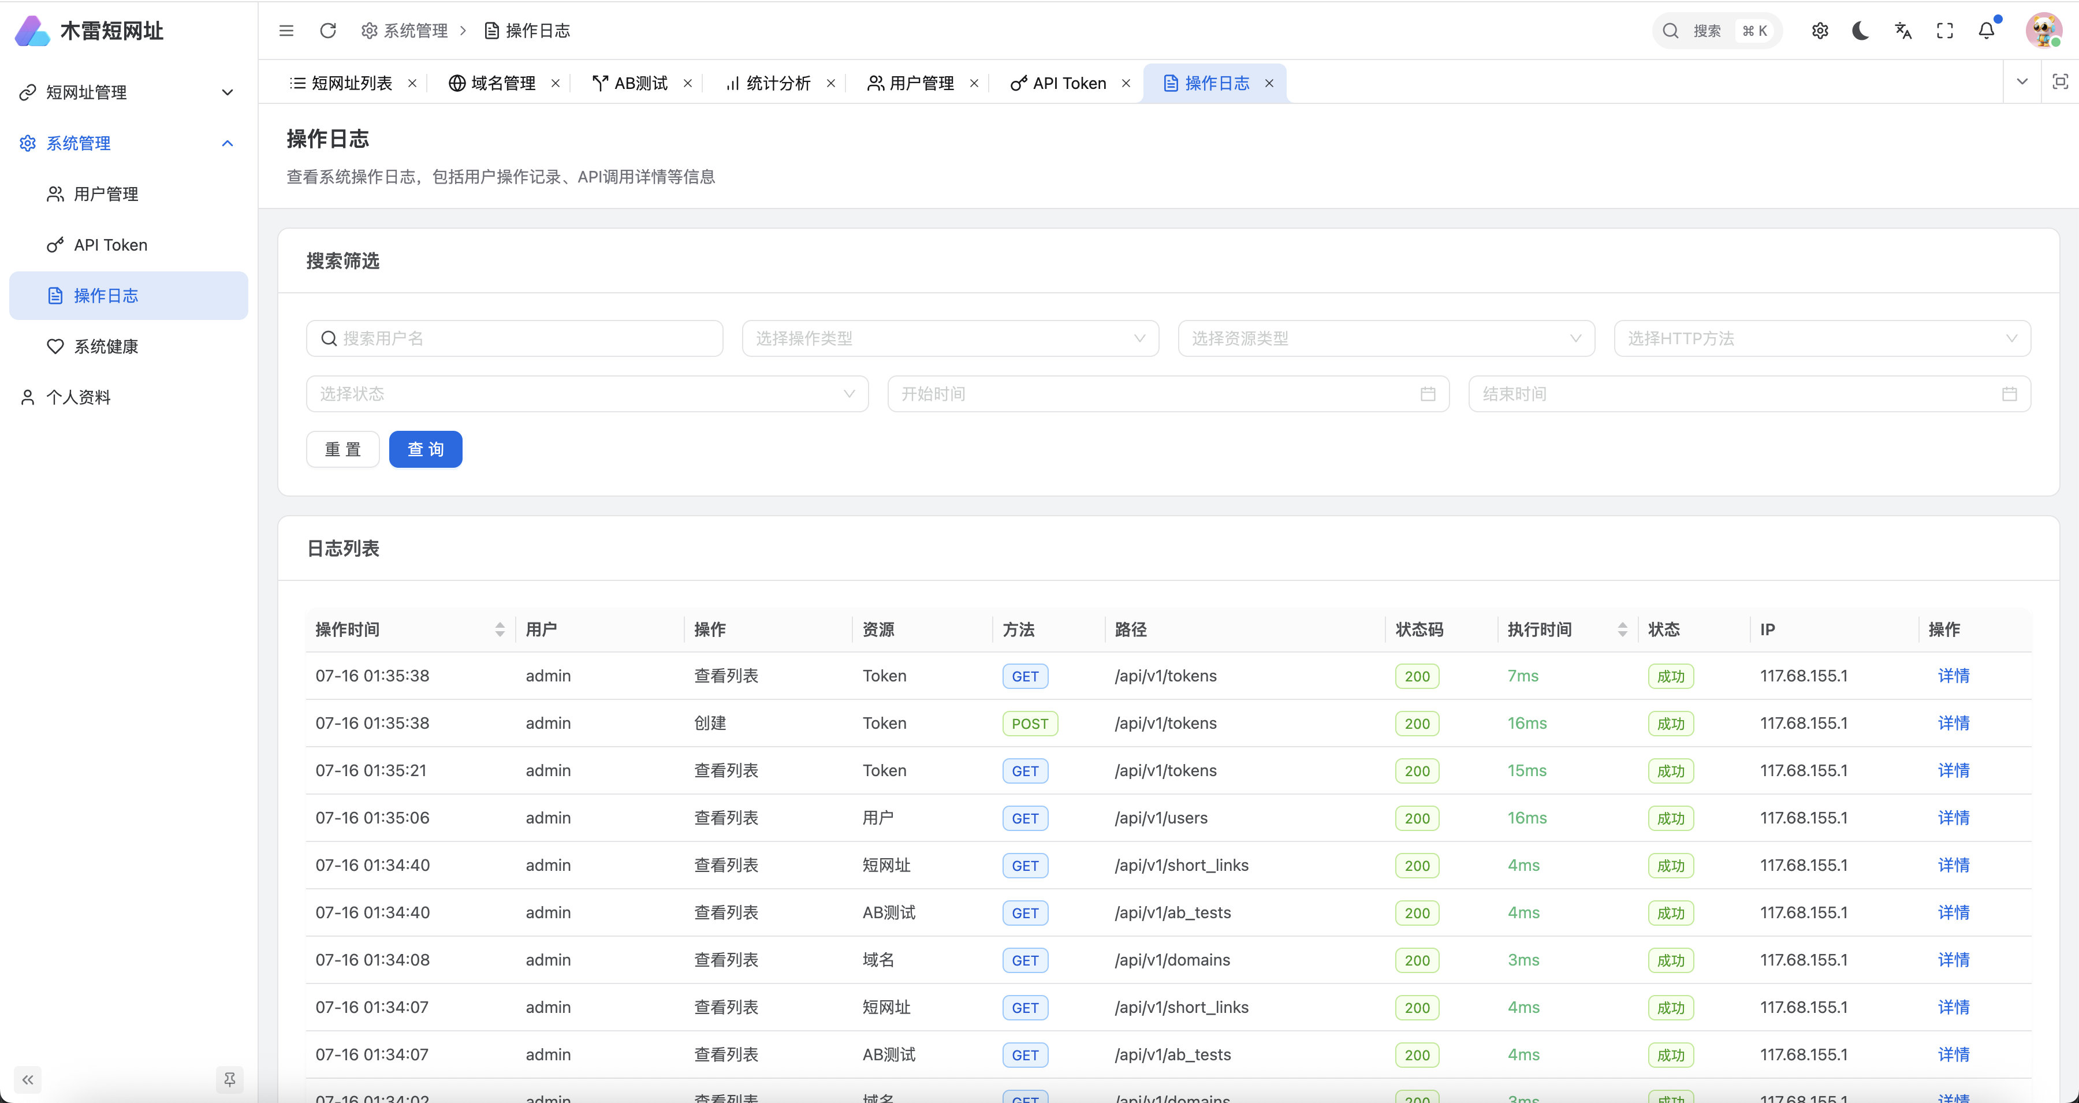Pin the sidebar with pin icon
Image resolution: width=2079 pixels, height=1103 pixels.
pos(230,1079)
